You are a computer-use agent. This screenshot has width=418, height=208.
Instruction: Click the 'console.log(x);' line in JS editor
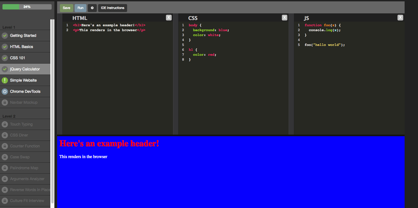click(x=325, y=30)
